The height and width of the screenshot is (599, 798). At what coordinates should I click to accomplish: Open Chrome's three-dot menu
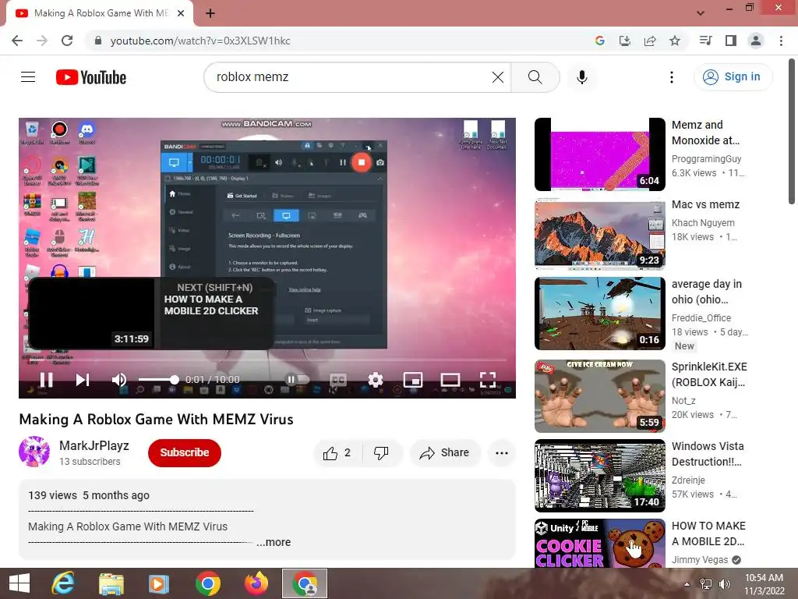point(781,41)
